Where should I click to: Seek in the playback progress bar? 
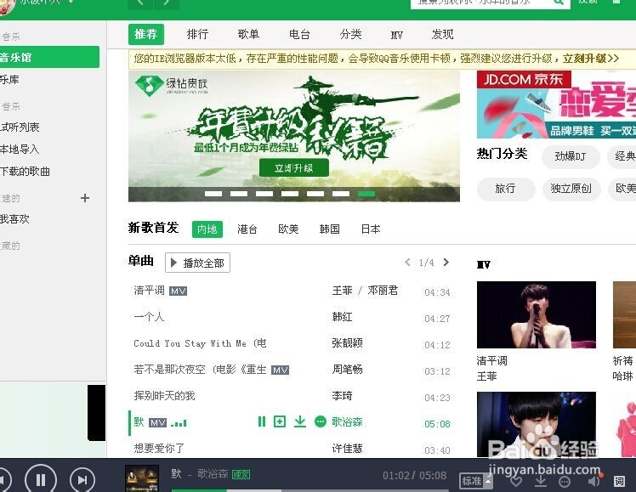[x=309, y=490]
